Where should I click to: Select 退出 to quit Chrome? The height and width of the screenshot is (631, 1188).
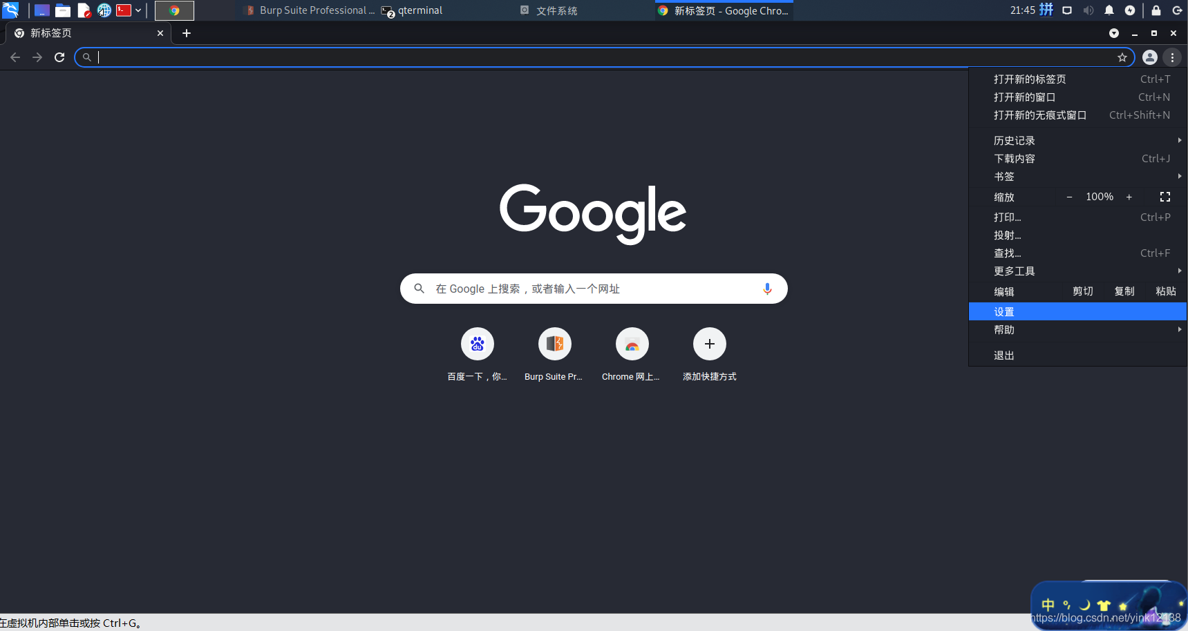tap(1078, 356)
